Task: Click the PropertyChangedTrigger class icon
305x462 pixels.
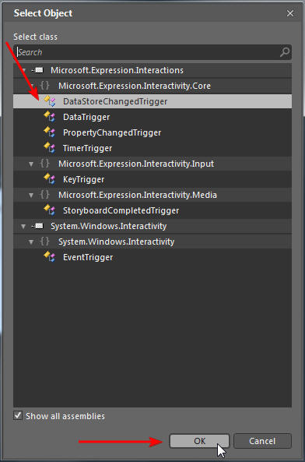Action: pos(50,132)
